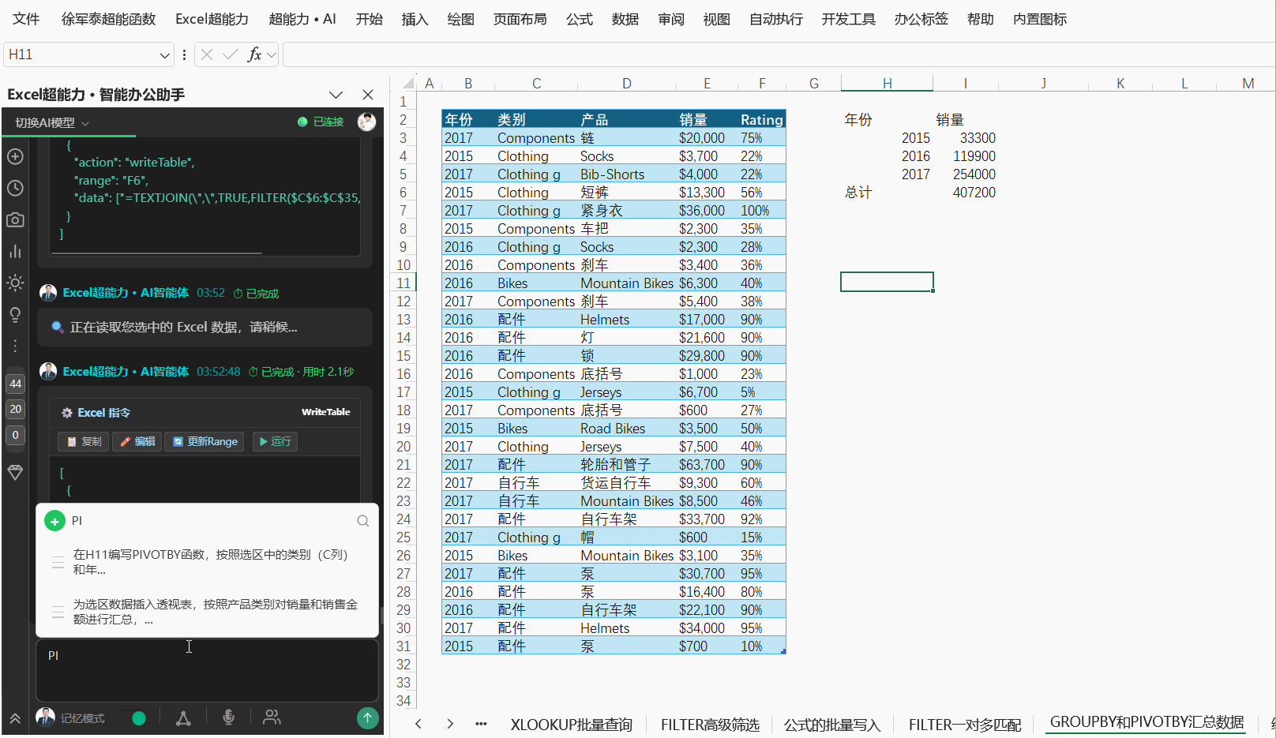The height and width of the screenshot is (738, 1276).
Task: Close the Excel超能力 assistant panel
Action: (368, 95)
